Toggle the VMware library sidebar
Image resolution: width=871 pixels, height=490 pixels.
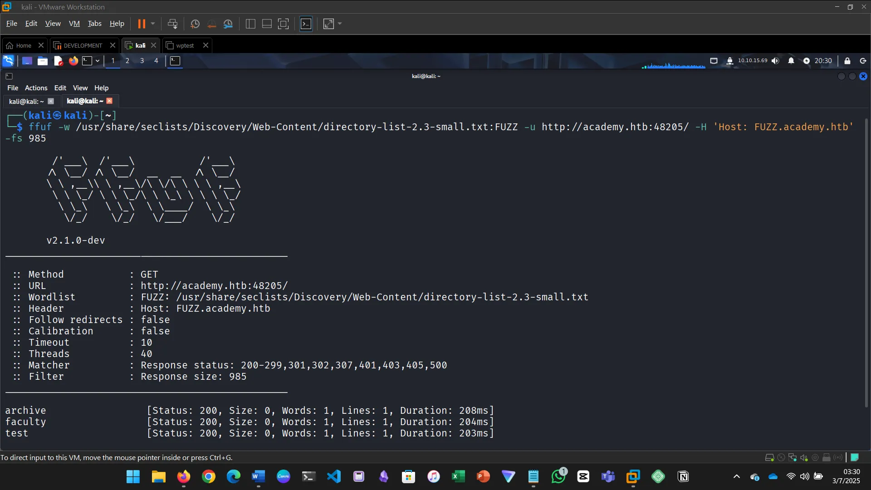point(250,24)
